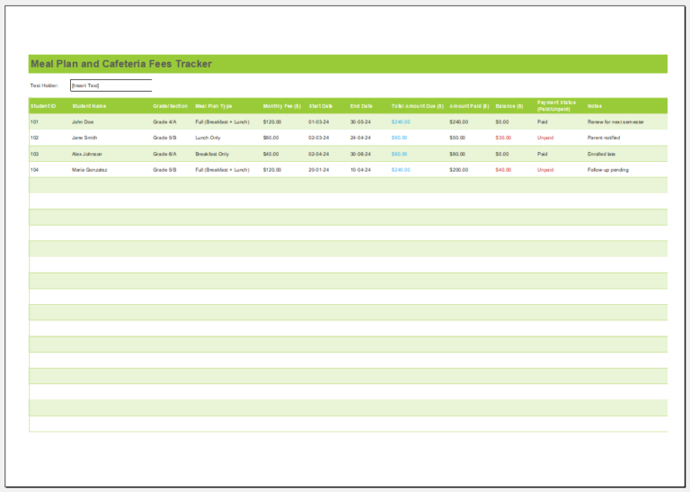
Task: Select Maria Gonzalez's 'Grade 5/B' cell
Action: [x=164, y=170]
